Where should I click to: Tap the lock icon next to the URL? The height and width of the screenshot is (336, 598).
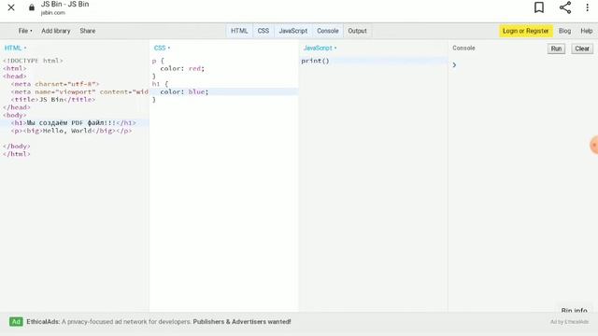tap(32, 7)
